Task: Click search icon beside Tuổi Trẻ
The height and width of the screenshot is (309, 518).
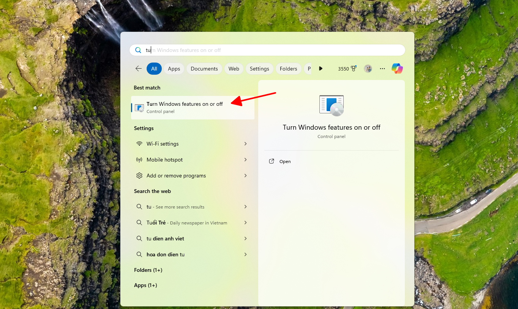Action: point(139,223)
